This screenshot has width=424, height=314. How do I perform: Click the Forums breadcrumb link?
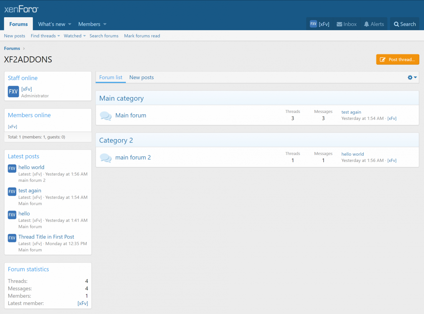tap(12, 48)
